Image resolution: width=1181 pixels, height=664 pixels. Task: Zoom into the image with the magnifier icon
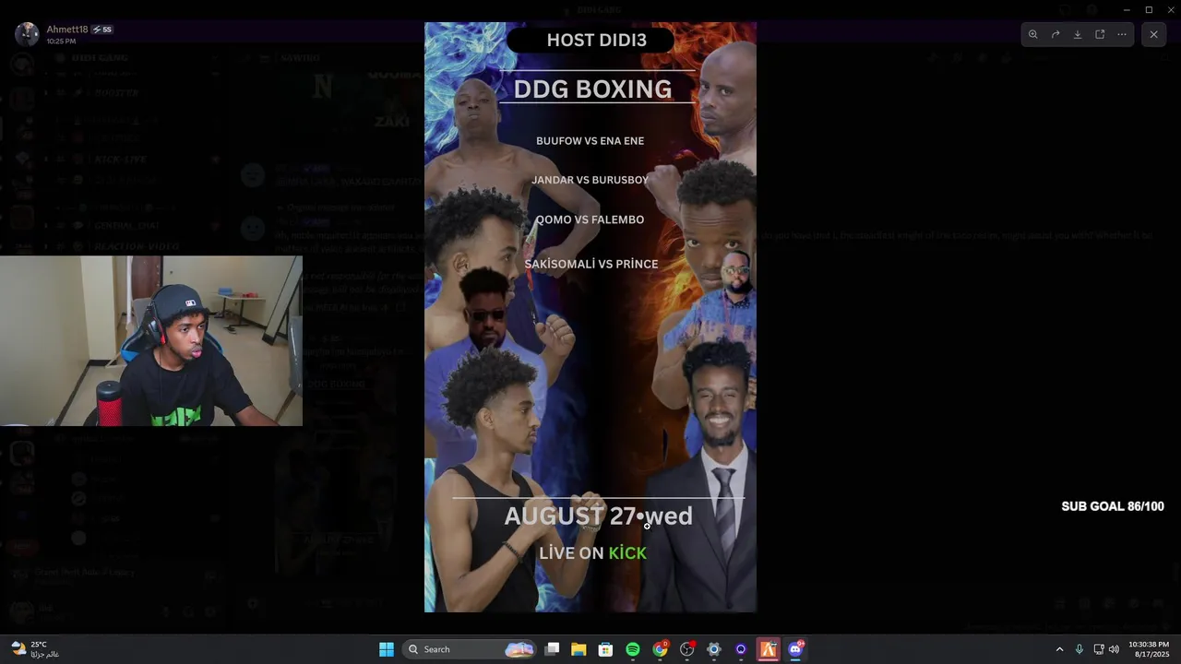coord(1033,35)
